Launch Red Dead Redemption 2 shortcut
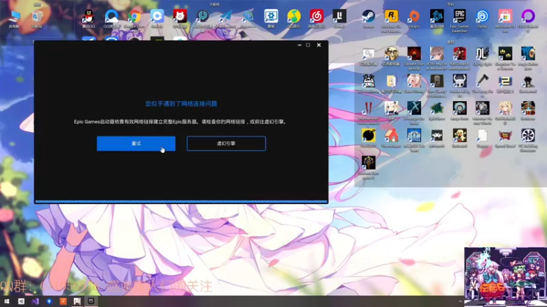Image resolution: width=547 pixels, height=307 pixels. (x=459, y=59)
